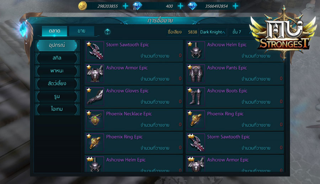Select the รูน rune category
The height and width of the screenshot is (184, 320).
(x=57, y=96)
